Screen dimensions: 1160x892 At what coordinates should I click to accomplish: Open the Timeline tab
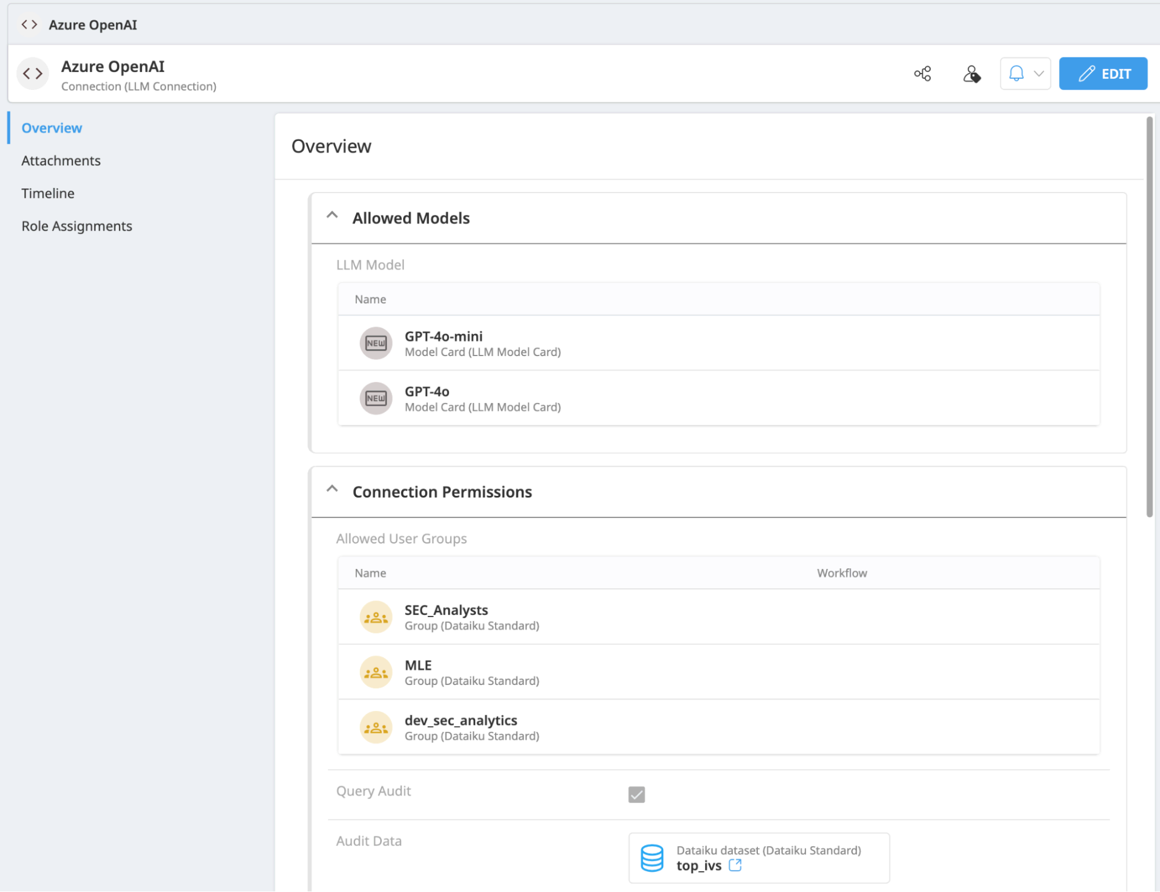click(x=48, y=193)
